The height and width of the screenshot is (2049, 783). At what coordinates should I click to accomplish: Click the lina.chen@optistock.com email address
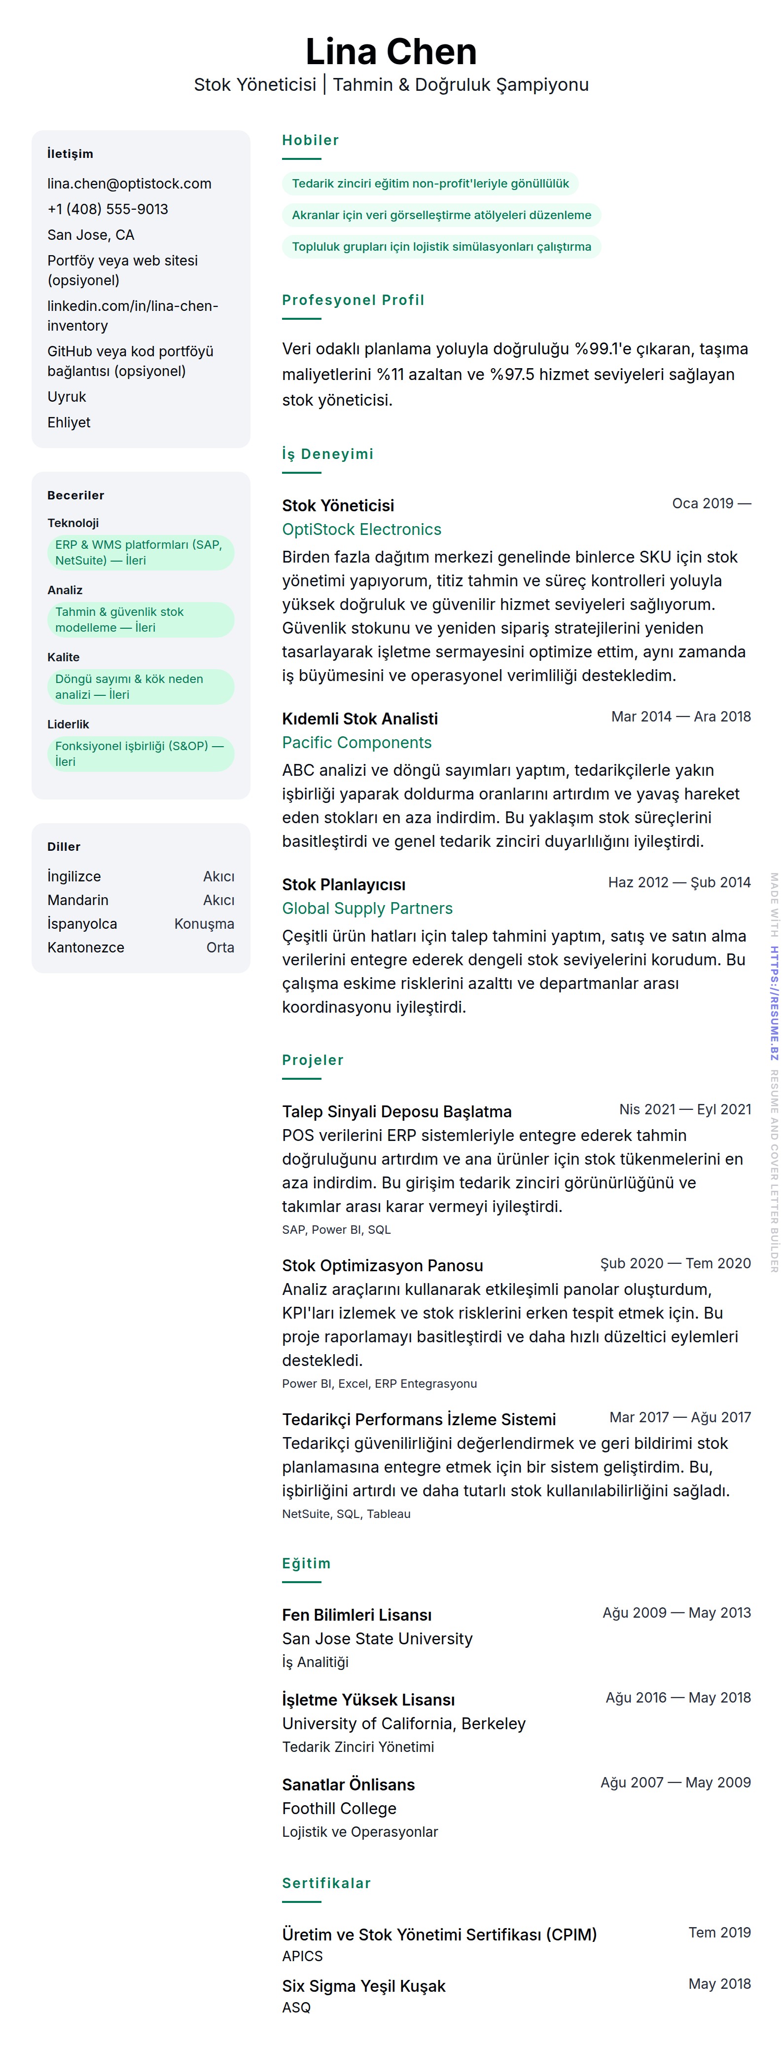pos(129,184)
